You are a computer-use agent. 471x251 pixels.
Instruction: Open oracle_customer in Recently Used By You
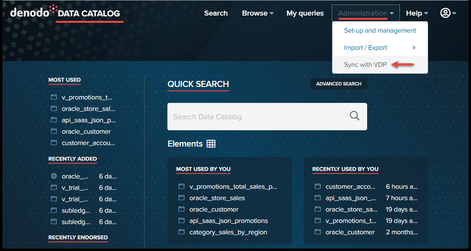click(x=350, y=232)
